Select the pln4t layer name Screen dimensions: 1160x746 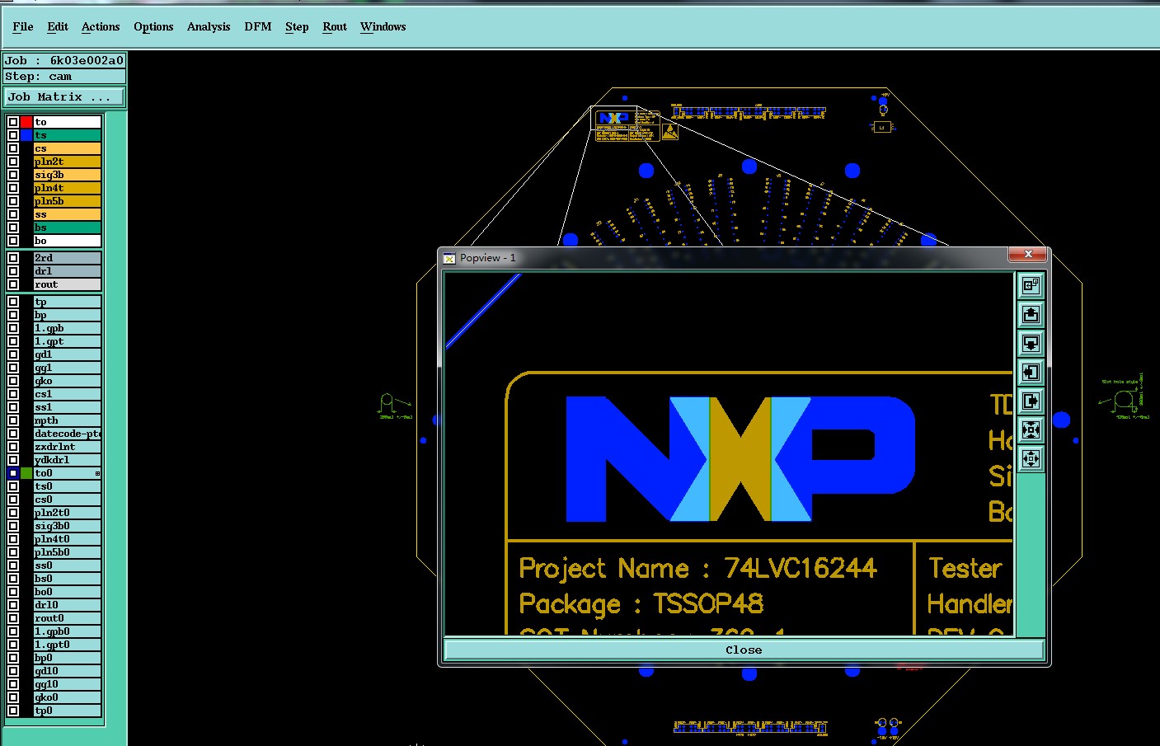(x=68, y=188)
